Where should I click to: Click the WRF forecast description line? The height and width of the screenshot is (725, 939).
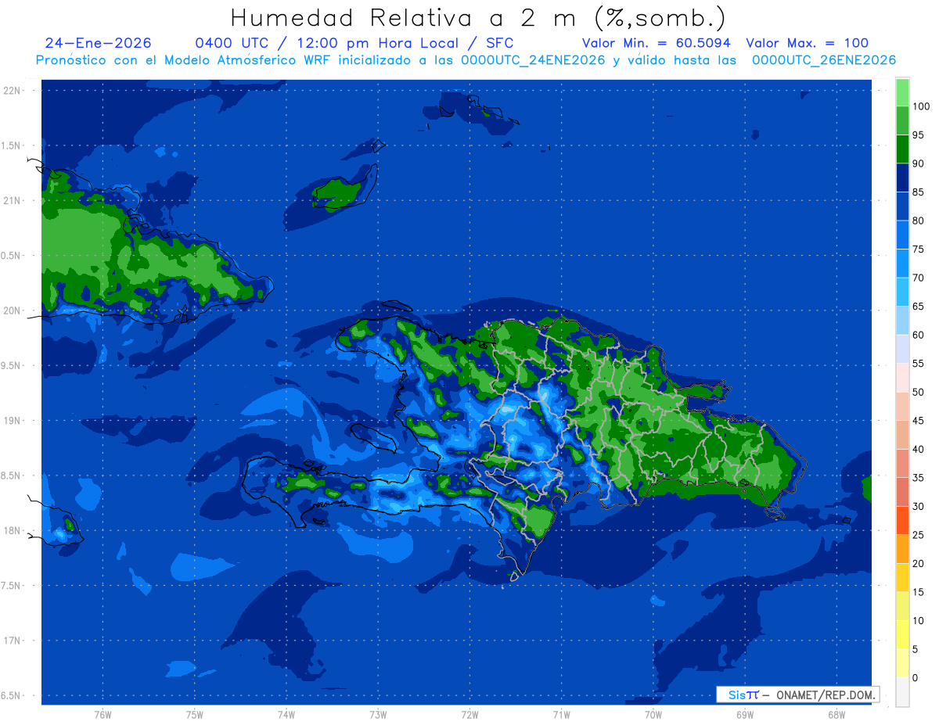click(466, 60)
